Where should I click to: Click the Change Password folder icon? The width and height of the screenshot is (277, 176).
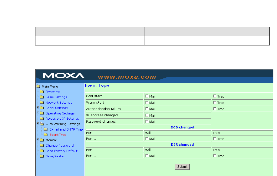tap(42, 145)
